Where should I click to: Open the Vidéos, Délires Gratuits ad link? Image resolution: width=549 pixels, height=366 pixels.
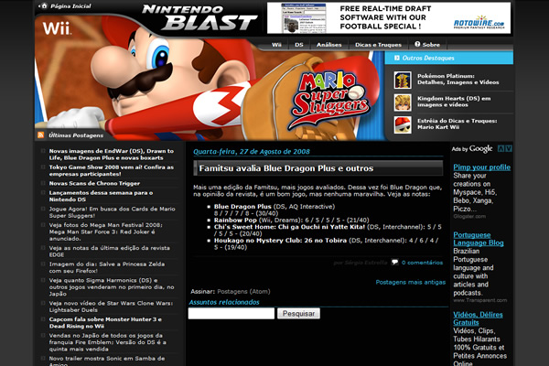coord(478,318)
